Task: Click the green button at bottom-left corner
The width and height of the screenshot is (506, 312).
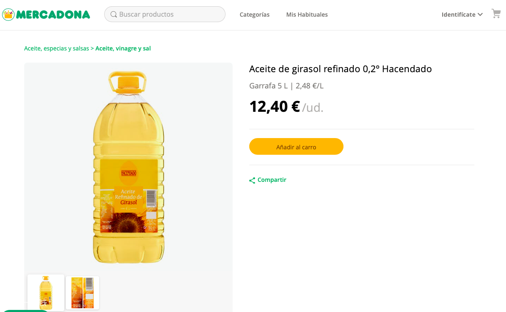Action: (25, 311)
